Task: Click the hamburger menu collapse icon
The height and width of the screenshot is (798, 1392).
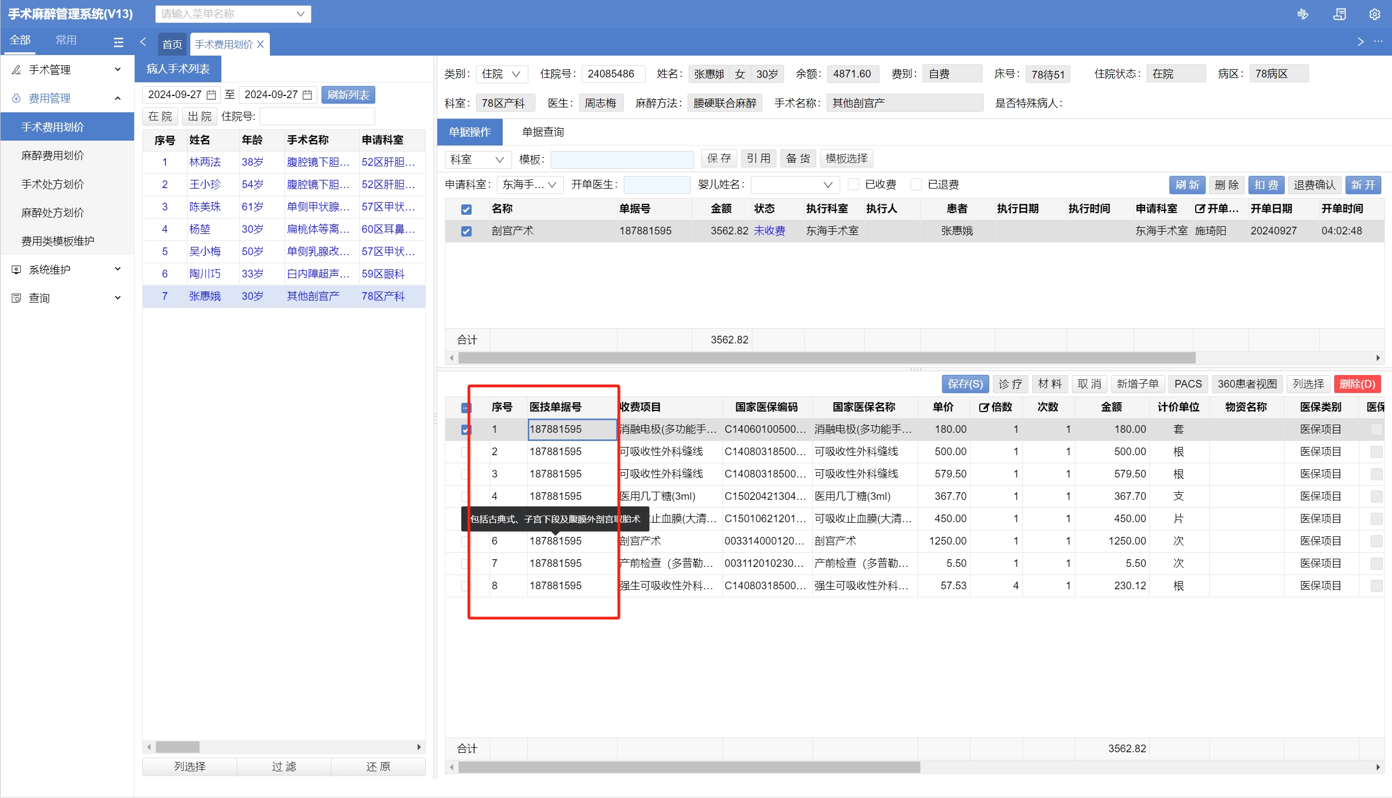Action: pyautogui.click(x=118, y=42)
